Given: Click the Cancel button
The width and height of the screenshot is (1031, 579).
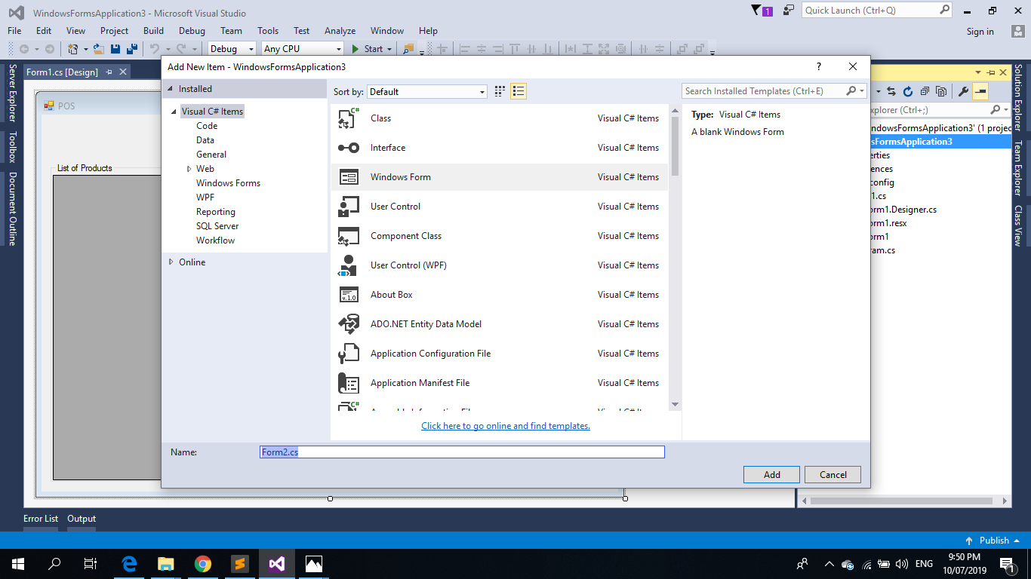Looking at the screenshot, I should tap(832, 475).
